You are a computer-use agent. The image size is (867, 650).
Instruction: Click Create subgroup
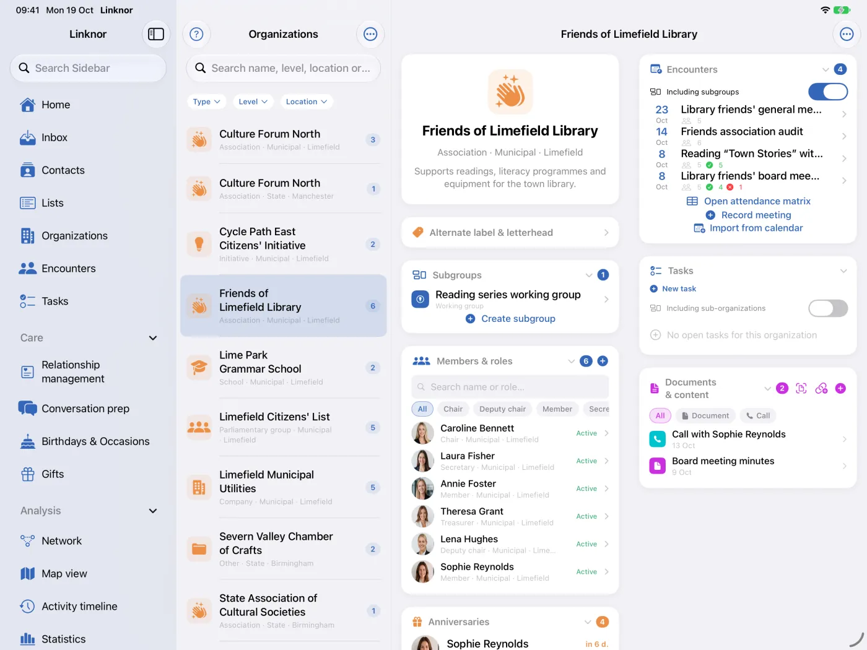[511, 319]
